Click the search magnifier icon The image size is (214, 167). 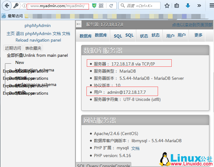point(123,6)
